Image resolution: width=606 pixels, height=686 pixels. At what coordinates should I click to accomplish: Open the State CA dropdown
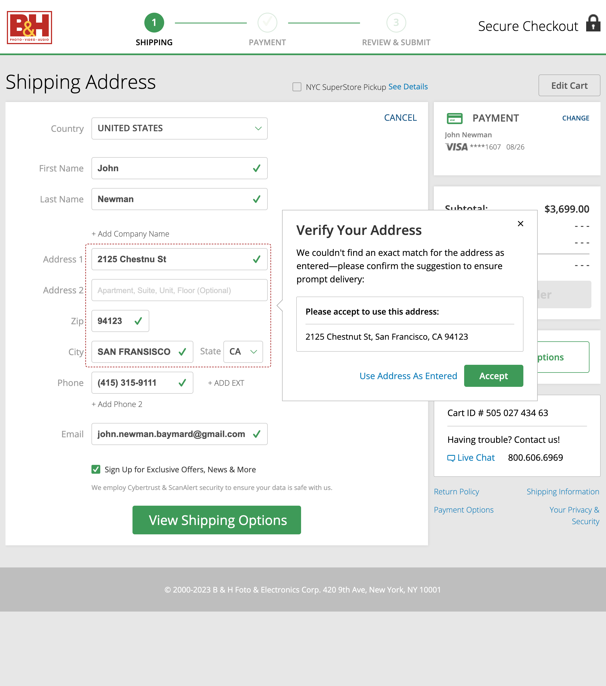click(x=243, y=352)
